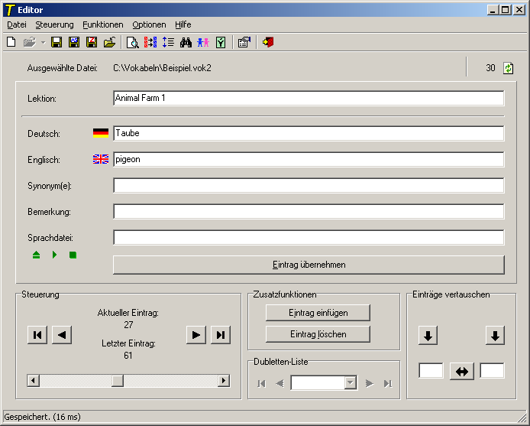Click the green eject sound file button
This screenshot has height=426, width=530.
click(36, 255)
